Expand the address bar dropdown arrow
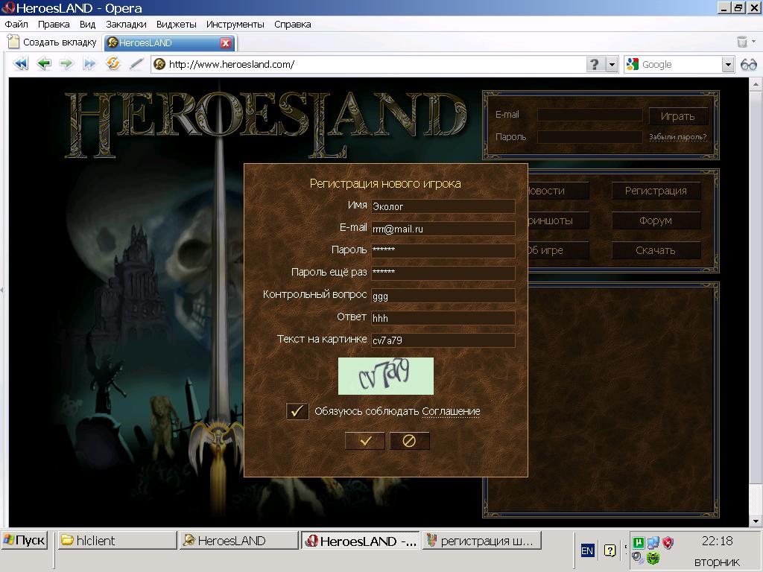The width and height of the screenshot is (763, 572). [612, 64]
